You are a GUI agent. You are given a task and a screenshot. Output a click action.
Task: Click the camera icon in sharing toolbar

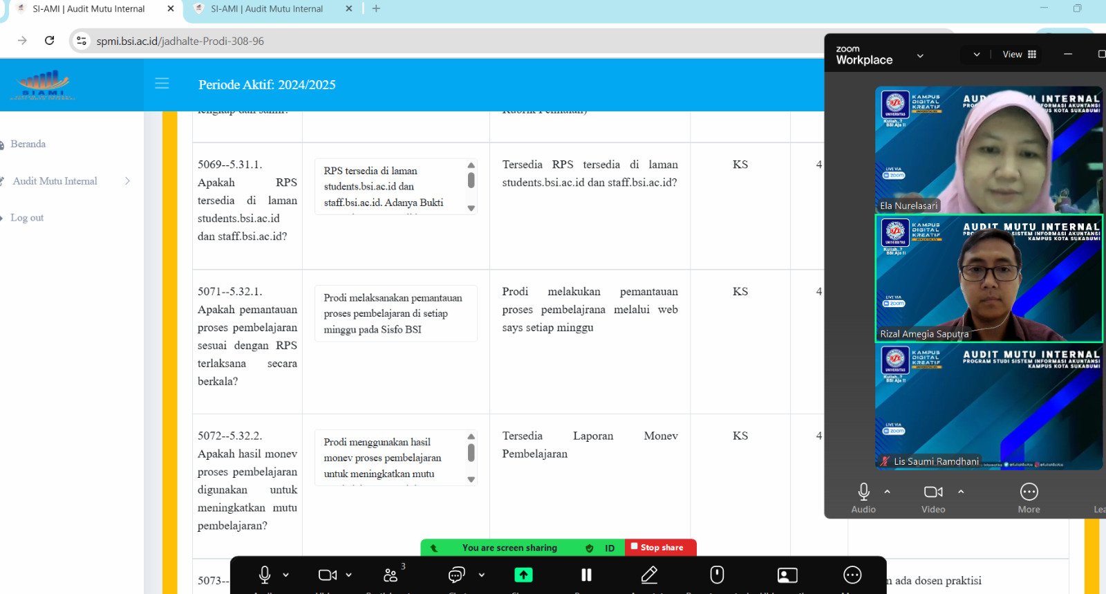pyautogui.click(x=327, y=575)
